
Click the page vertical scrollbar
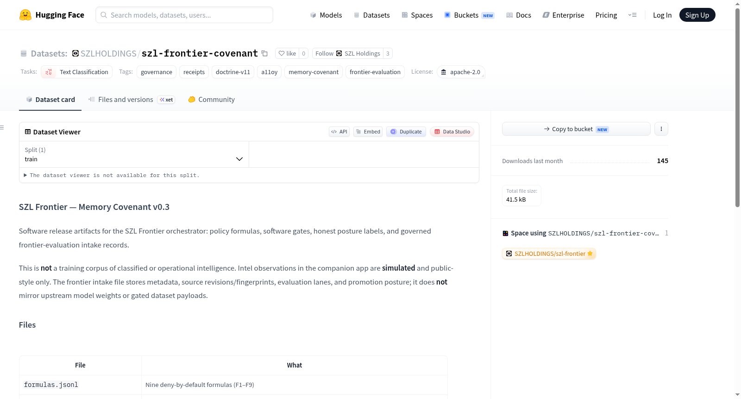[738, 107]
